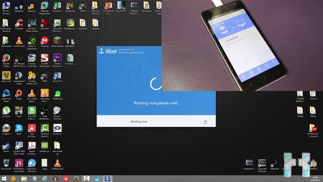Launch Steam from the desktop
This screenshot has width=323, height=182.
pyautogui.click(x=6, y=147)
